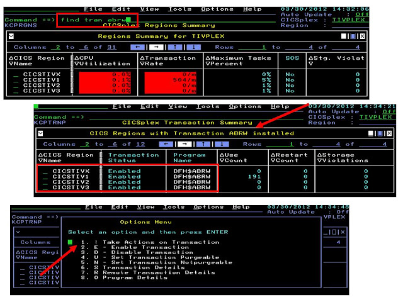This screenshot has height=302, width=403.
Task: Open File menu in Regions Summary screen
Action: pyautogui.click(x=93, y=9)
